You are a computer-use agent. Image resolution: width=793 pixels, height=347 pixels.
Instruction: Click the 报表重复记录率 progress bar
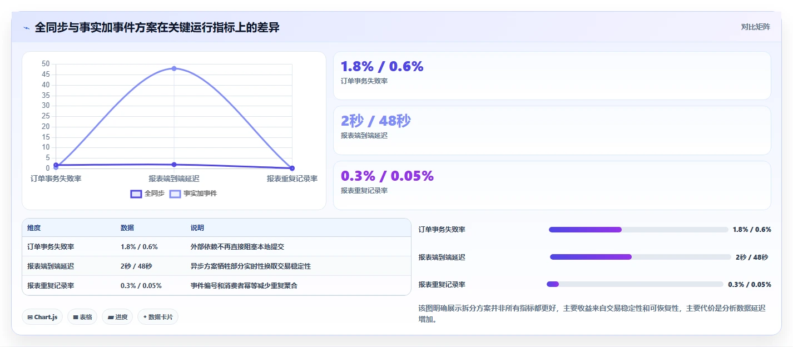click(x=635, y=284)
